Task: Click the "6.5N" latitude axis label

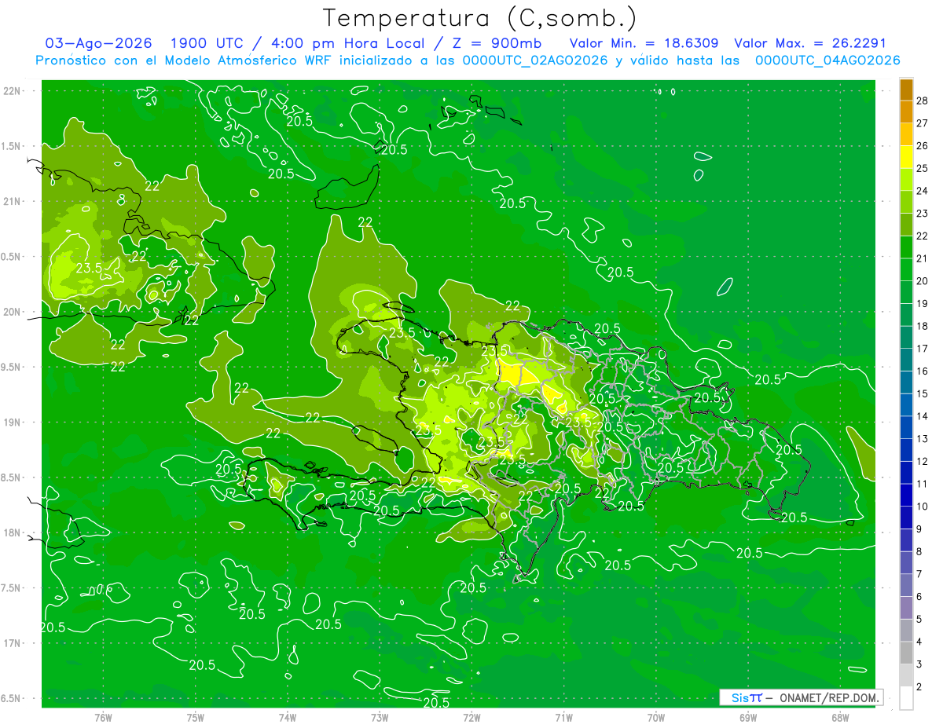Action: [11, 699]
